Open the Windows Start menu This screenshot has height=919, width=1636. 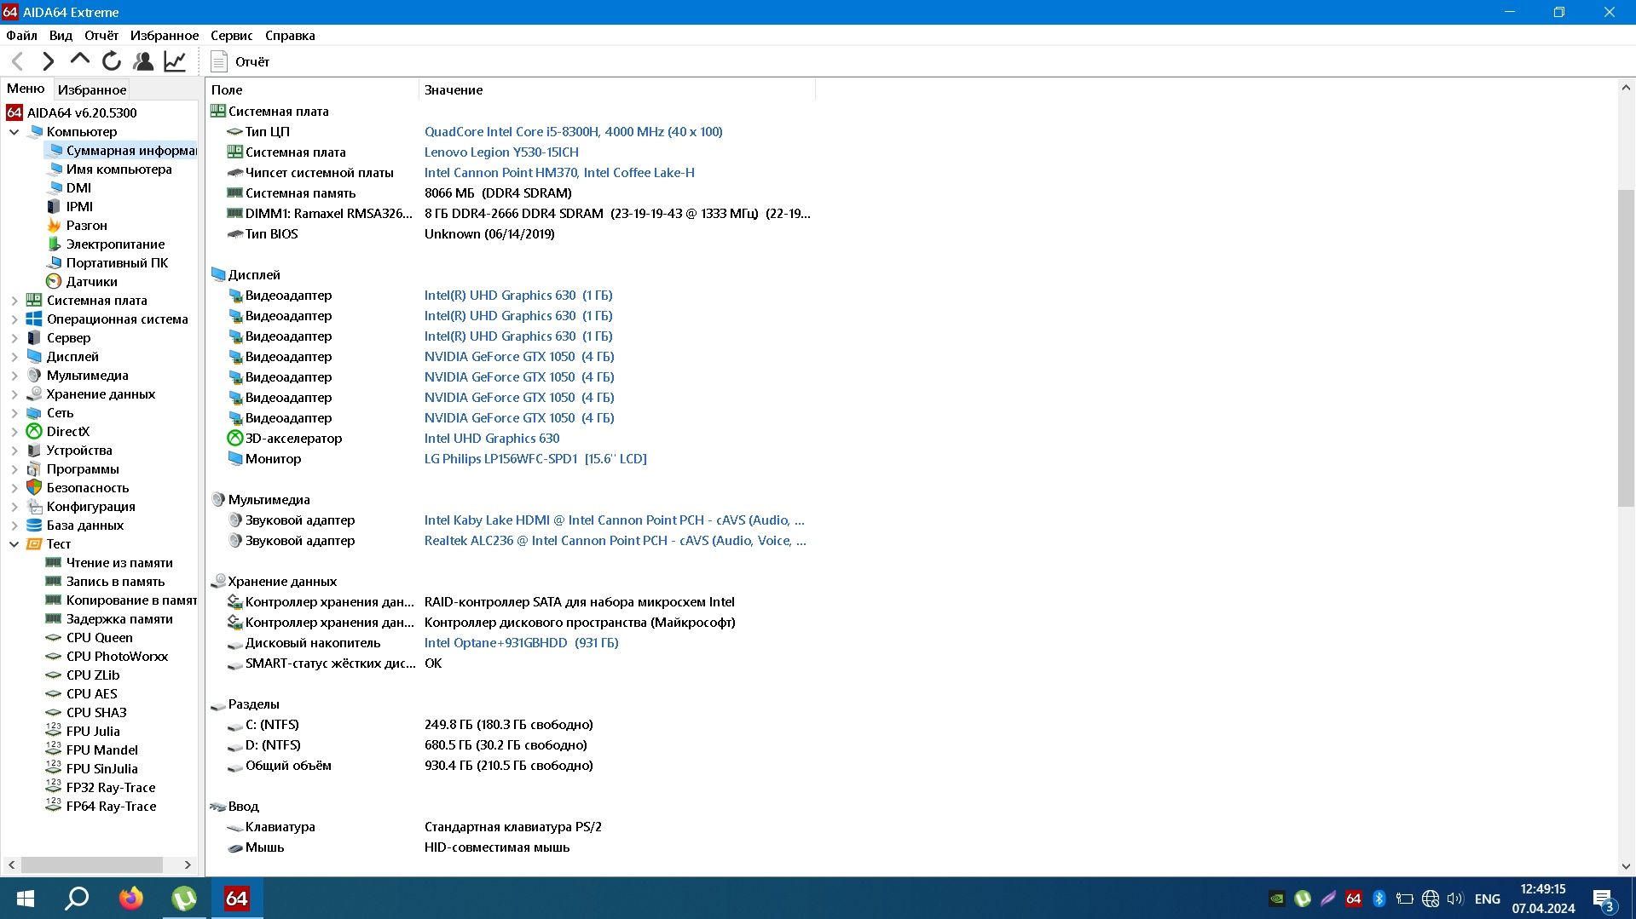click(x=25, y=899)
